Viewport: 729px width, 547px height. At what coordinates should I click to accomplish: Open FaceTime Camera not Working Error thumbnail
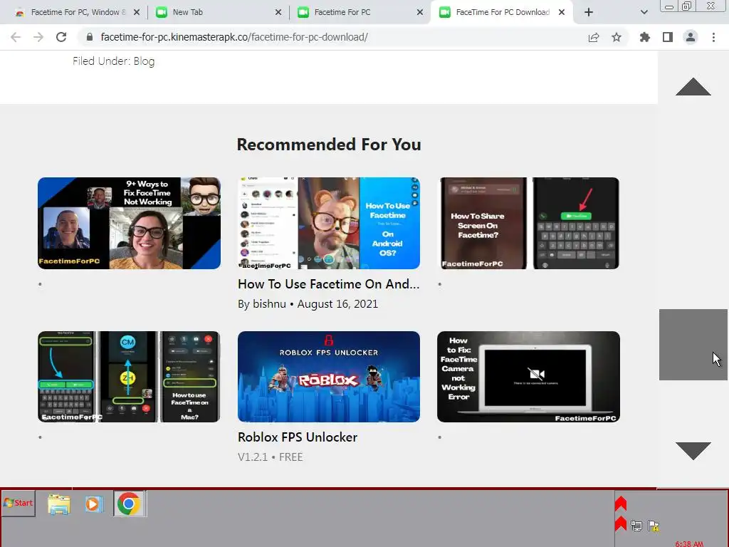(529, 377)
